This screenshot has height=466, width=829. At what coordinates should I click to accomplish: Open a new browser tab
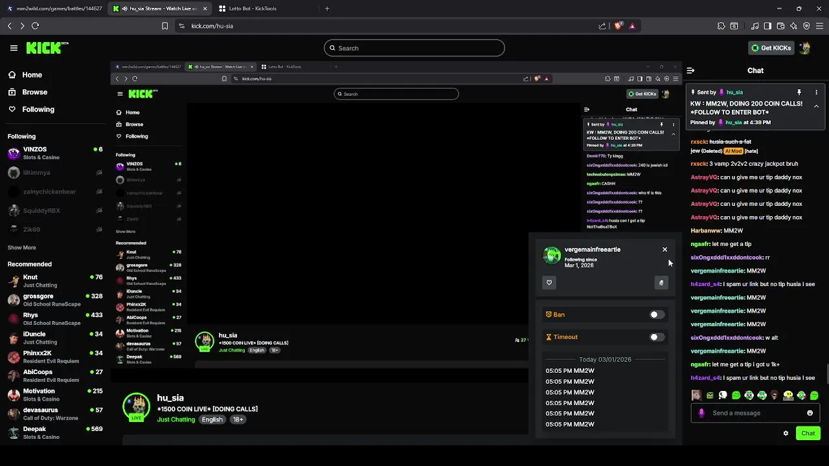327,8
